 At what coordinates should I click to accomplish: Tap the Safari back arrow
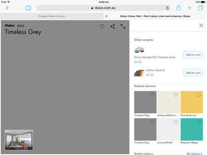pos(7,8)
